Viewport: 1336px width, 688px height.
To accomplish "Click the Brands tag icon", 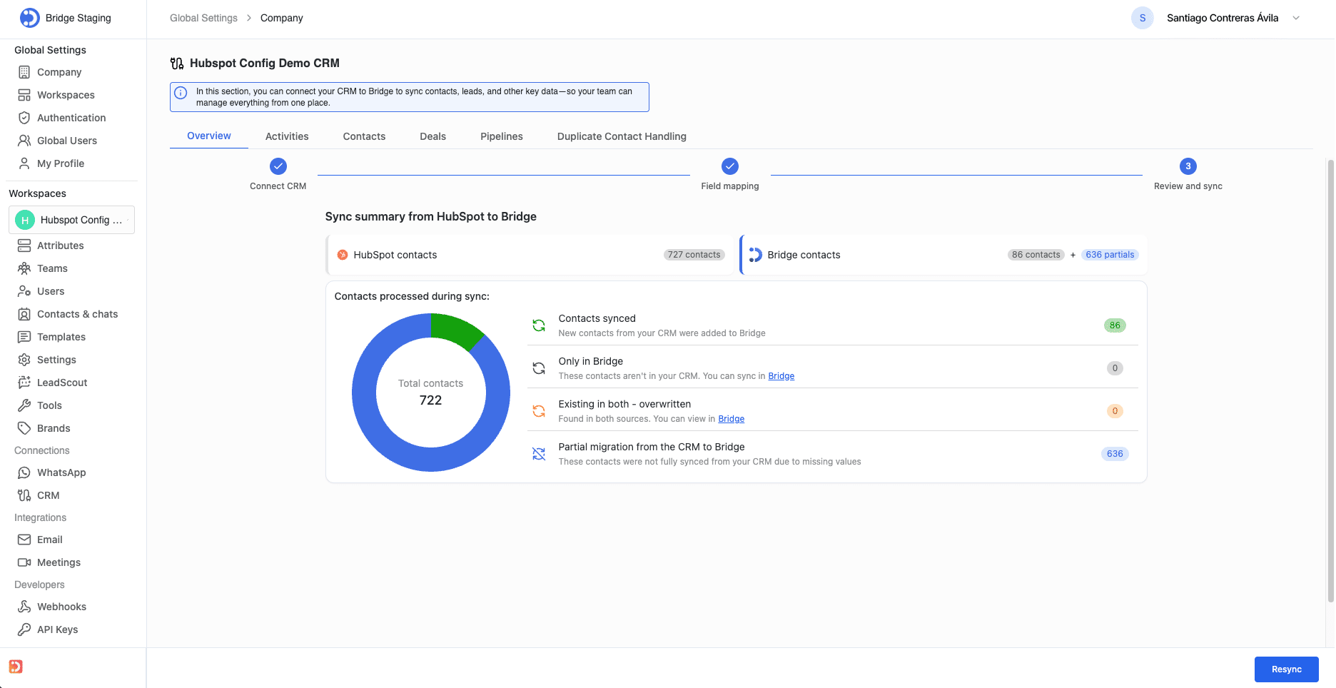I will (x=24, y=428).
